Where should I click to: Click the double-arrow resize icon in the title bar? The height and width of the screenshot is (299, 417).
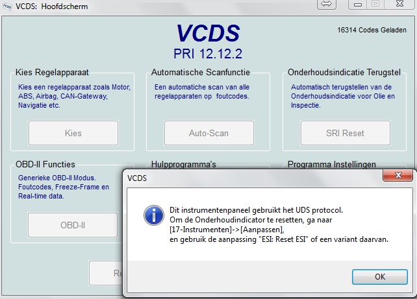(327, 4)
